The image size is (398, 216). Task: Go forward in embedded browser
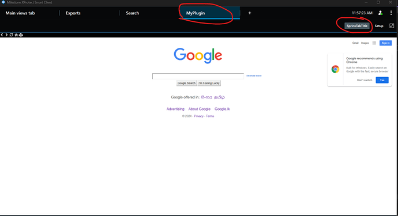[6, 35]
